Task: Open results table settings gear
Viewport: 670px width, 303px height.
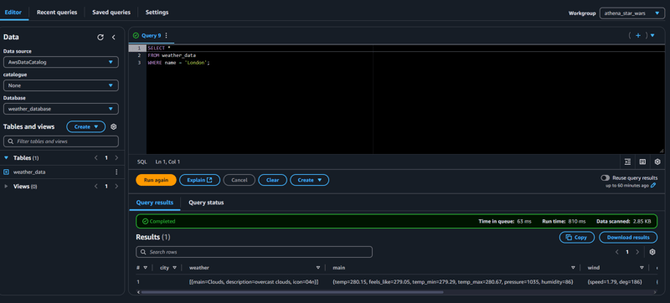Action: click(x=652, y=252)
